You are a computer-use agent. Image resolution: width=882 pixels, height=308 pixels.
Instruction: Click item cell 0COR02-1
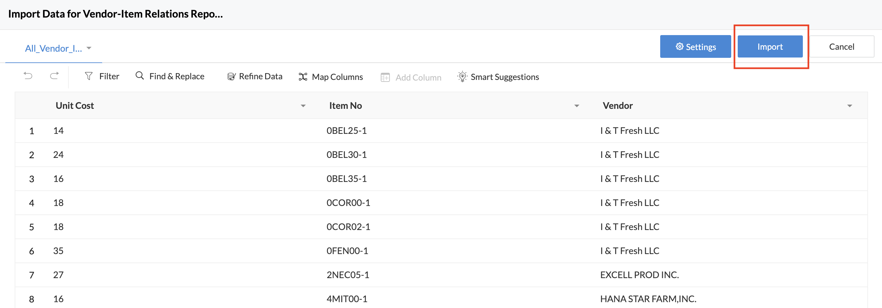(348, 227)
